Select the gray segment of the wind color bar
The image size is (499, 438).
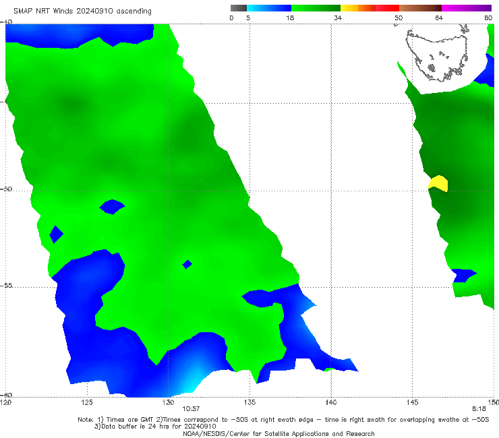[239, 8]
